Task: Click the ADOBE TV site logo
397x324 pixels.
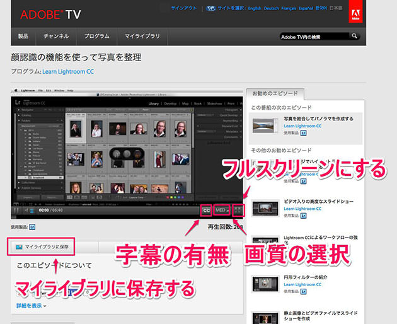Action: [50, 14]
